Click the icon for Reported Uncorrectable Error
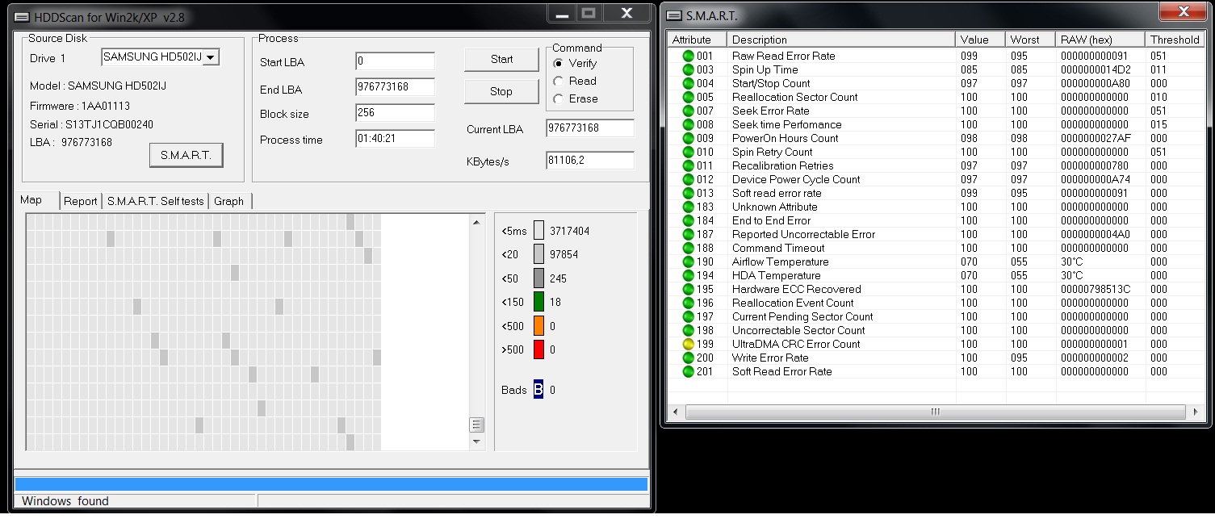 (x=688, y=234)
